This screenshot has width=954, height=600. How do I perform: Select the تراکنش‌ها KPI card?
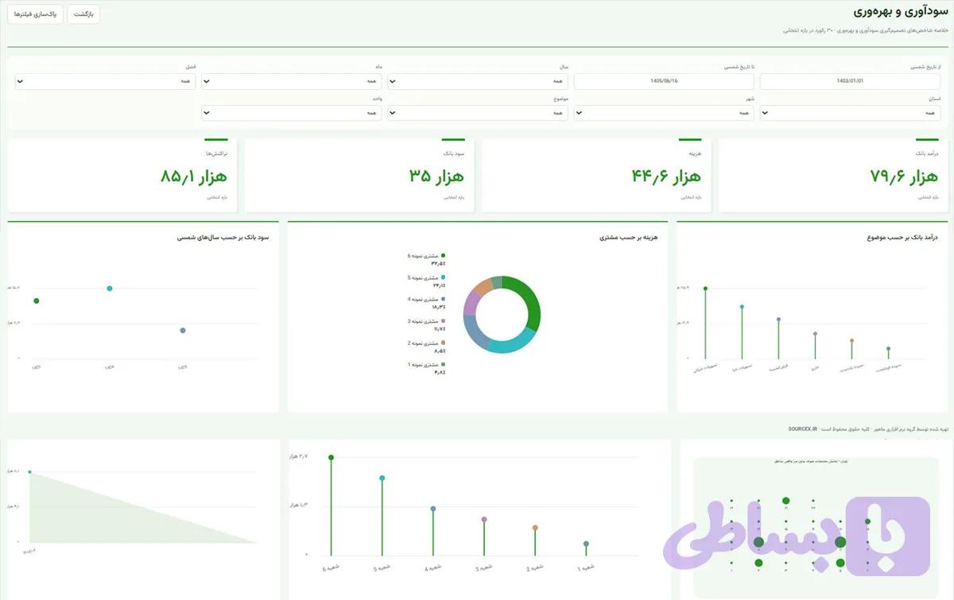tap(122, 176)
